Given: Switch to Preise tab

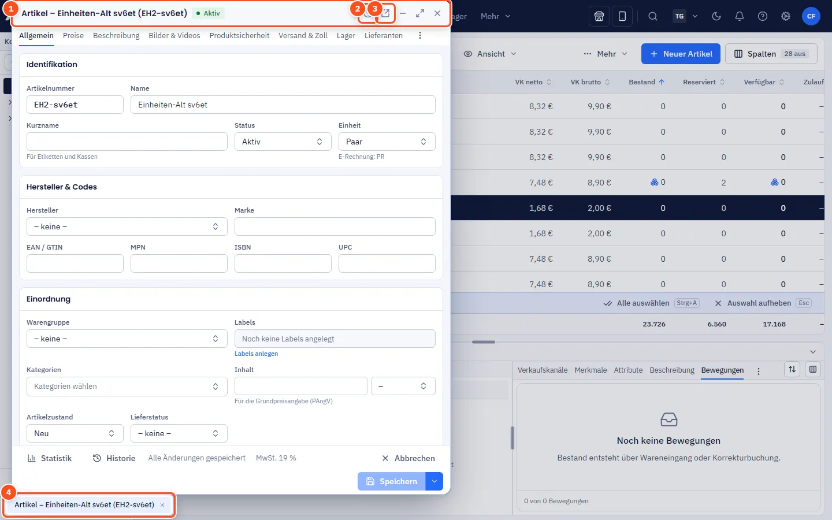Looking at the screenshot, I should [x=73, y=36].
